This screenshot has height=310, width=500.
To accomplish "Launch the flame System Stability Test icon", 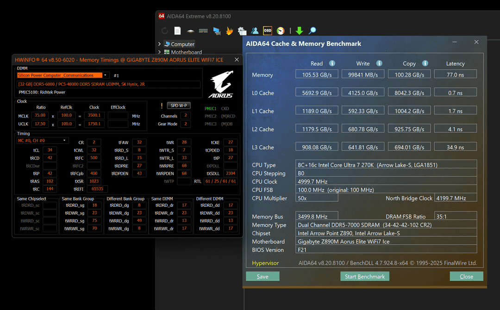I will point(229,31).
